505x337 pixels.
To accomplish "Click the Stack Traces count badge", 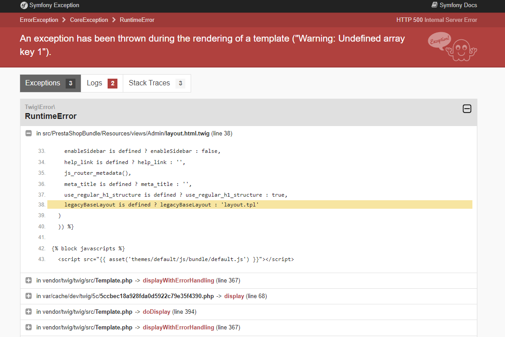I will (x=180, y=83).
